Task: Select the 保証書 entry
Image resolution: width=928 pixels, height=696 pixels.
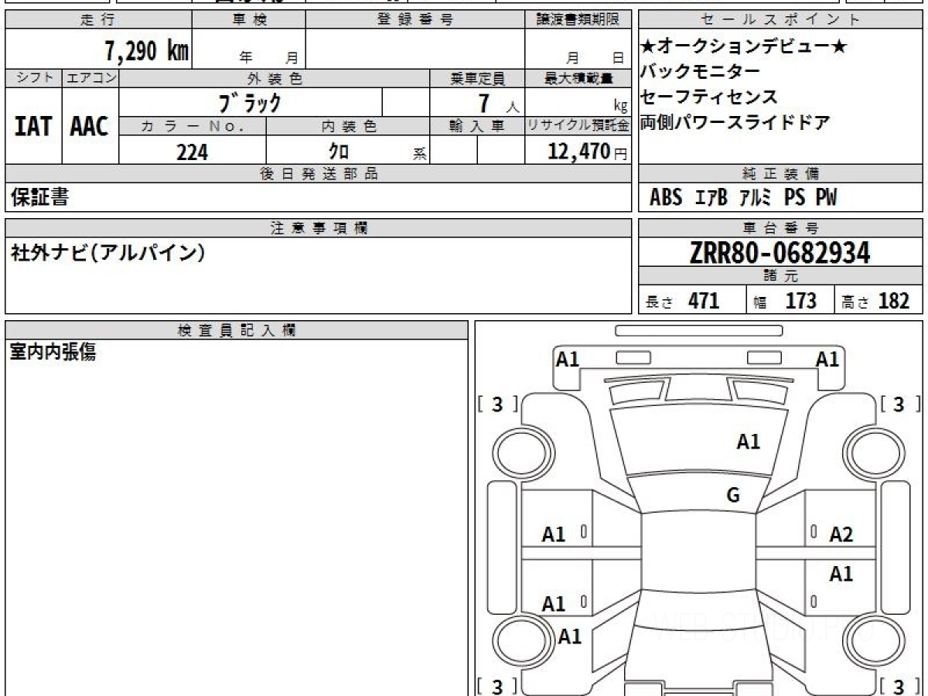Action: (x=39, y=197)
